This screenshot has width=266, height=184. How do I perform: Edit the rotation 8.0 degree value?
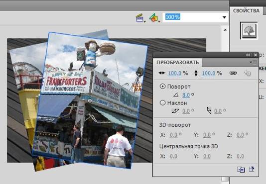click(186, 95)
